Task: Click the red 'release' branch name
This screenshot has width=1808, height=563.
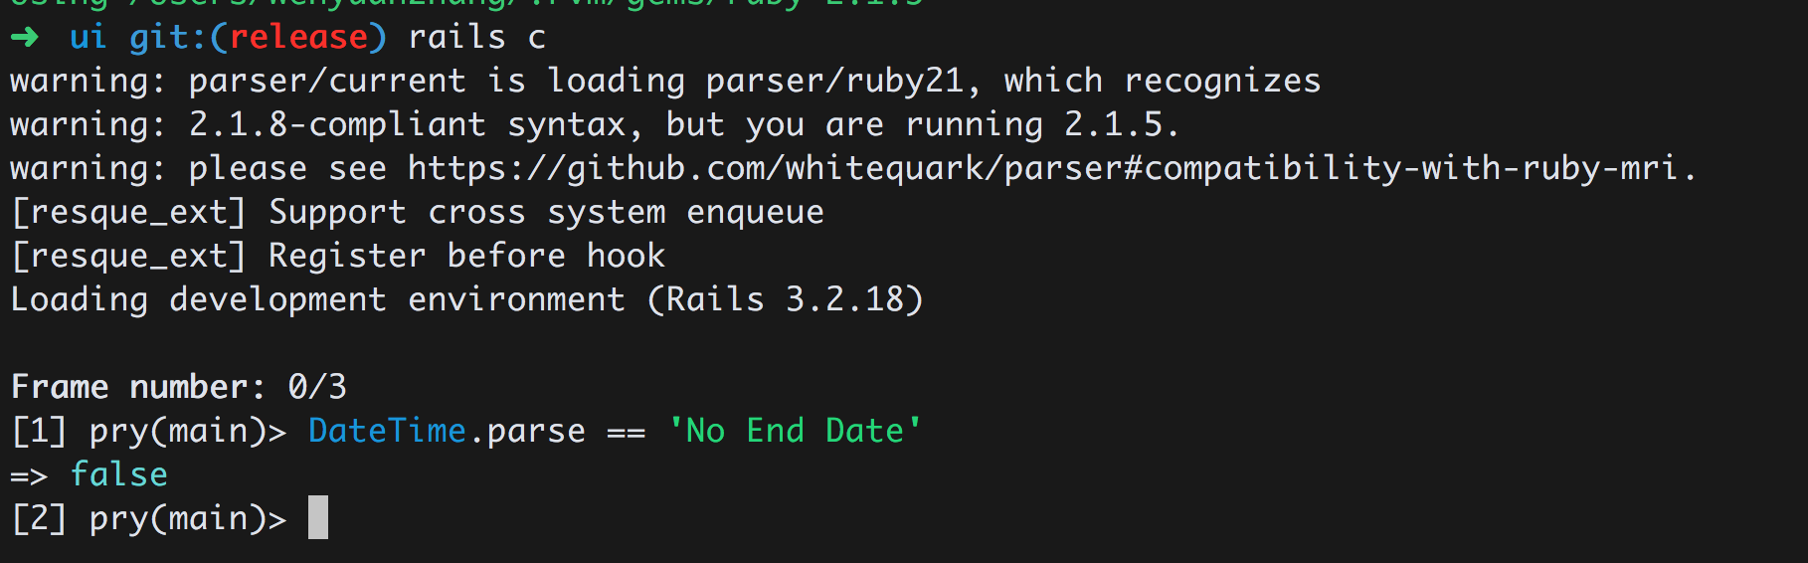Action: (x=298, y=38)
